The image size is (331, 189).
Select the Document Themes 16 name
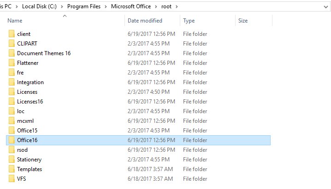(44, 53)
